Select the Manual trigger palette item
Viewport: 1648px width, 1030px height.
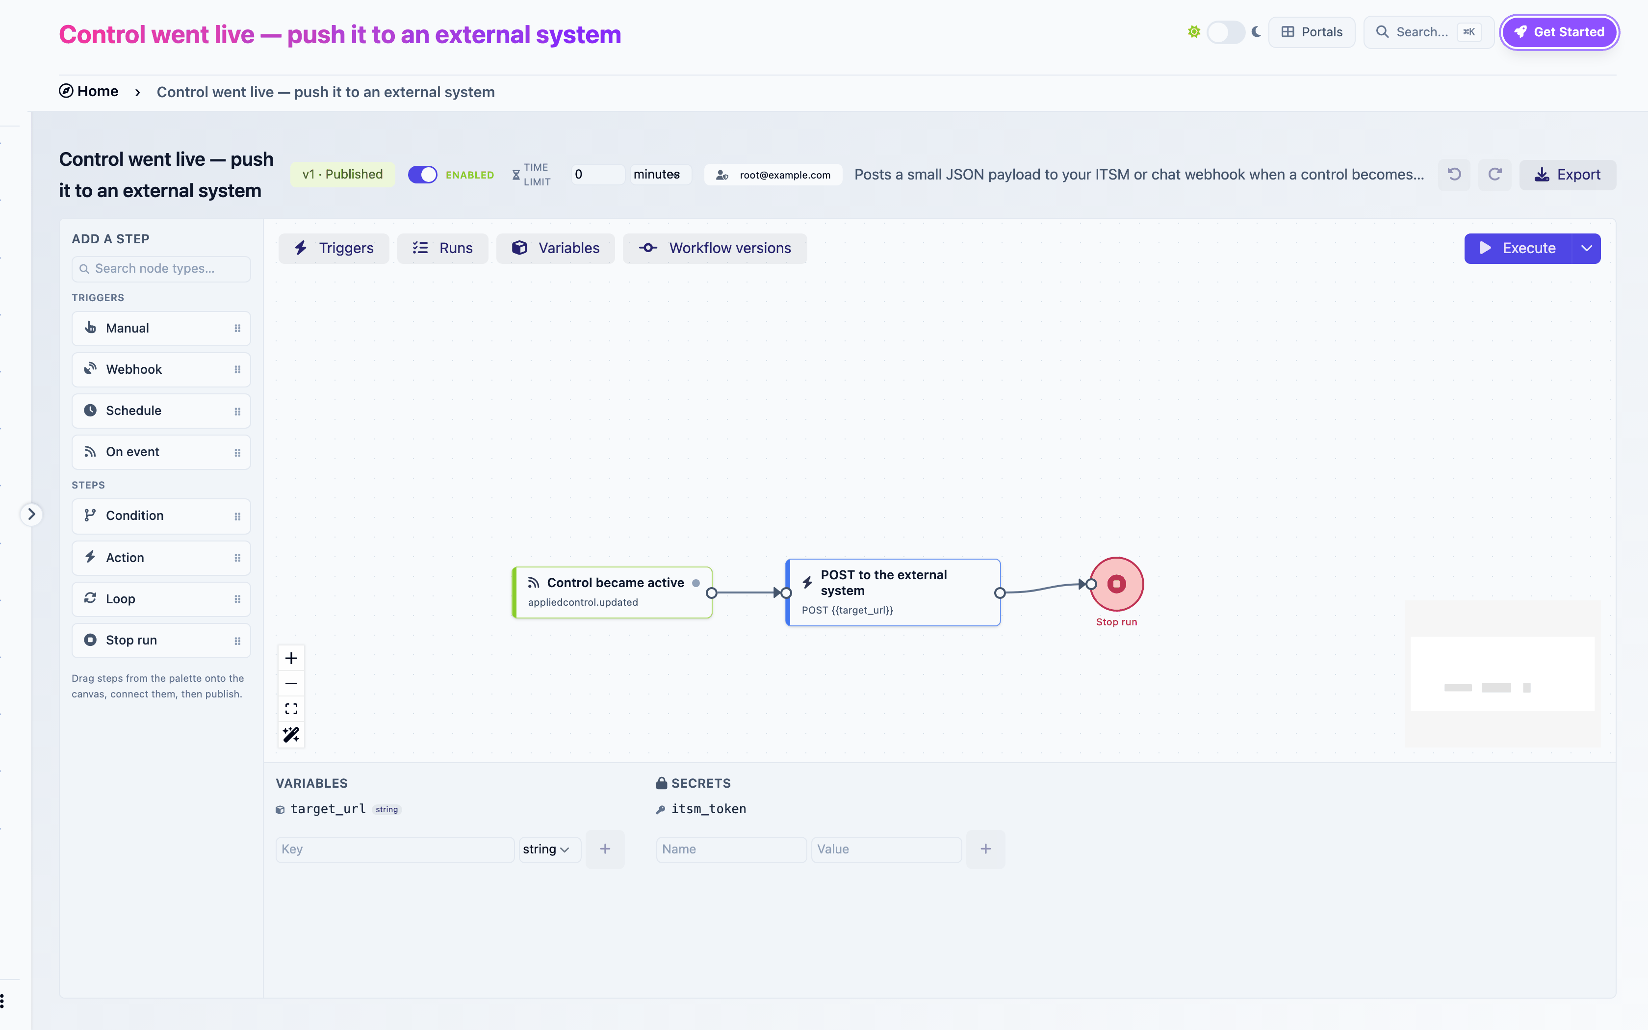161,328
